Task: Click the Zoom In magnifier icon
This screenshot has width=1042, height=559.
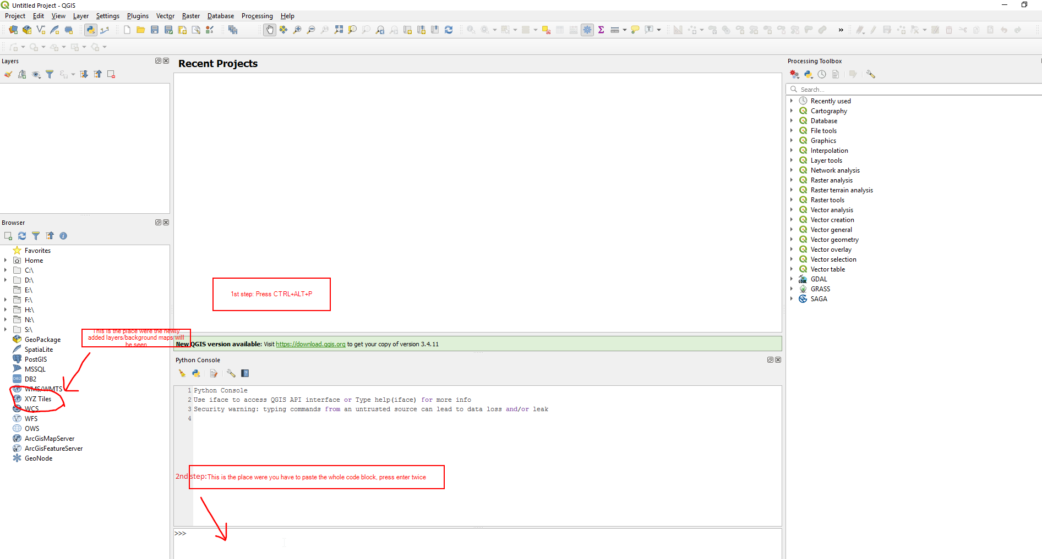Action: click(x=297, y=30)
